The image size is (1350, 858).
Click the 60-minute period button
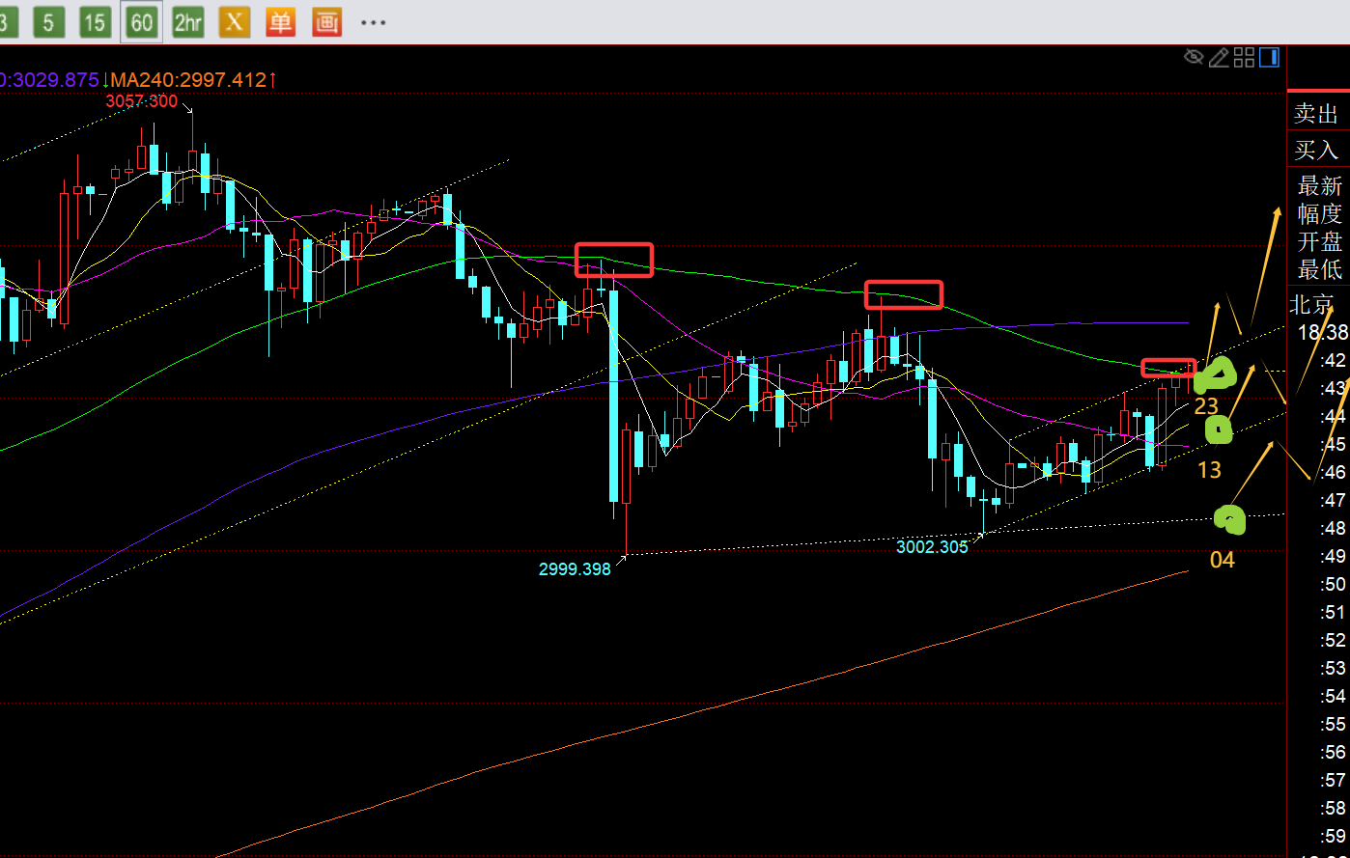pos(141,22)
